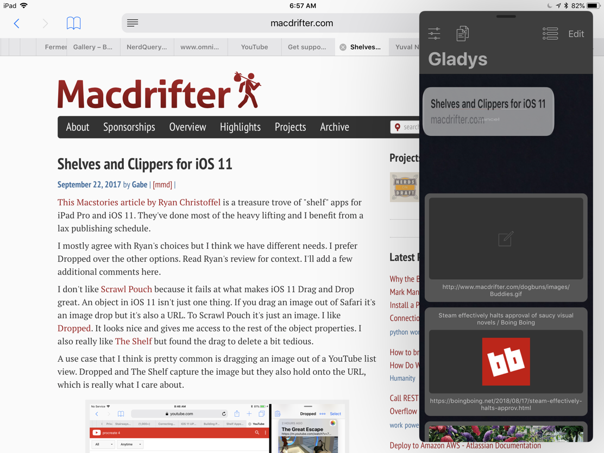The height and width of the screenshot is (453, 604).
Task: Go back with Safari's back arrow
Action: click(16, 23)
